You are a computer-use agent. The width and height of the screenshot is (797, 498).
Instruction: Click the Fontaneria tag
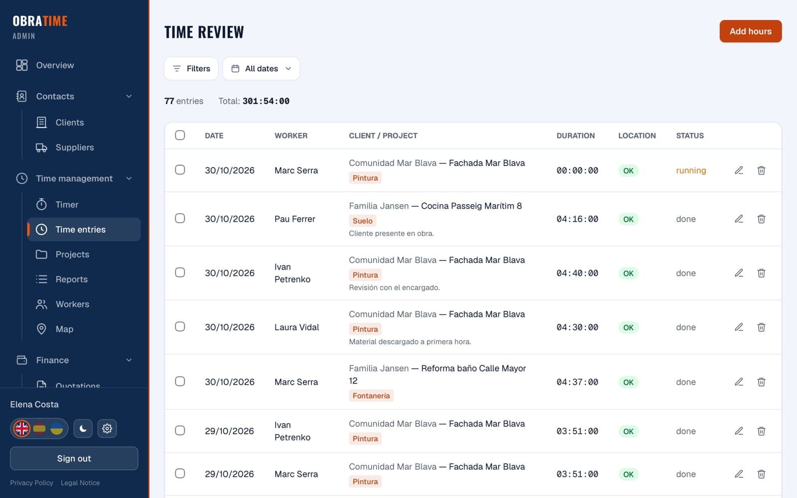coord(371,396)
